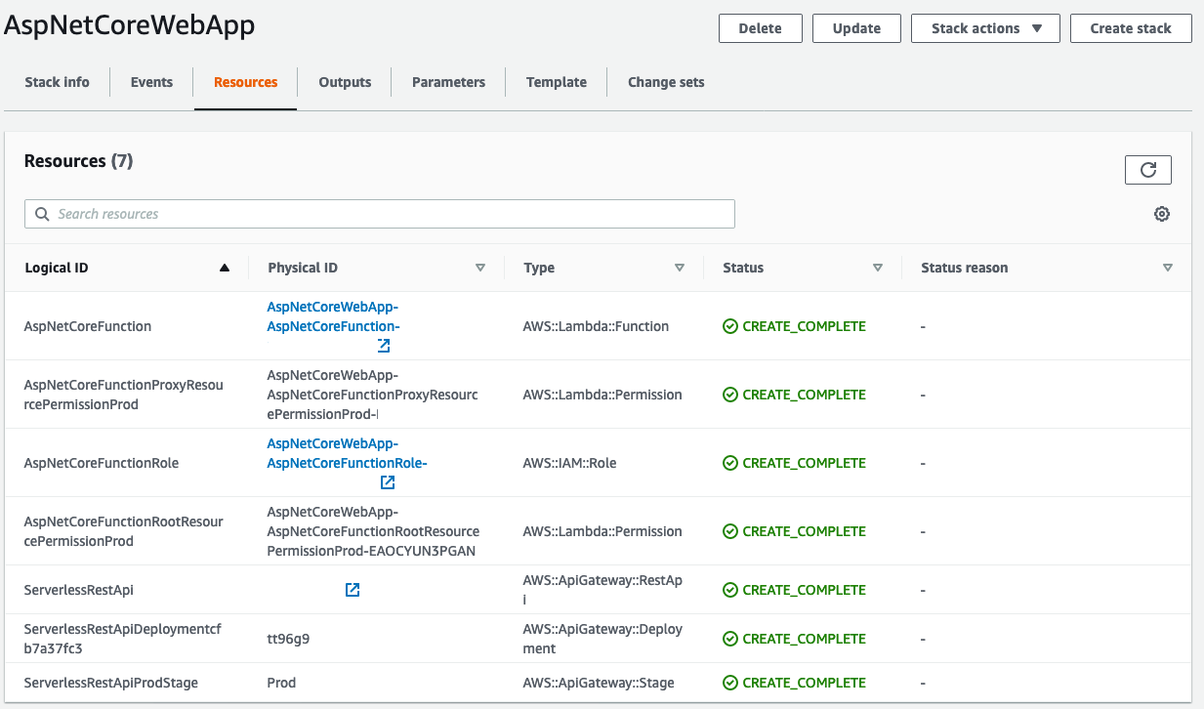Click CREATE_COMPLETE status text for ServerlessRestApi
Viewport: 1204px width, 709px height.
[805, 590]
